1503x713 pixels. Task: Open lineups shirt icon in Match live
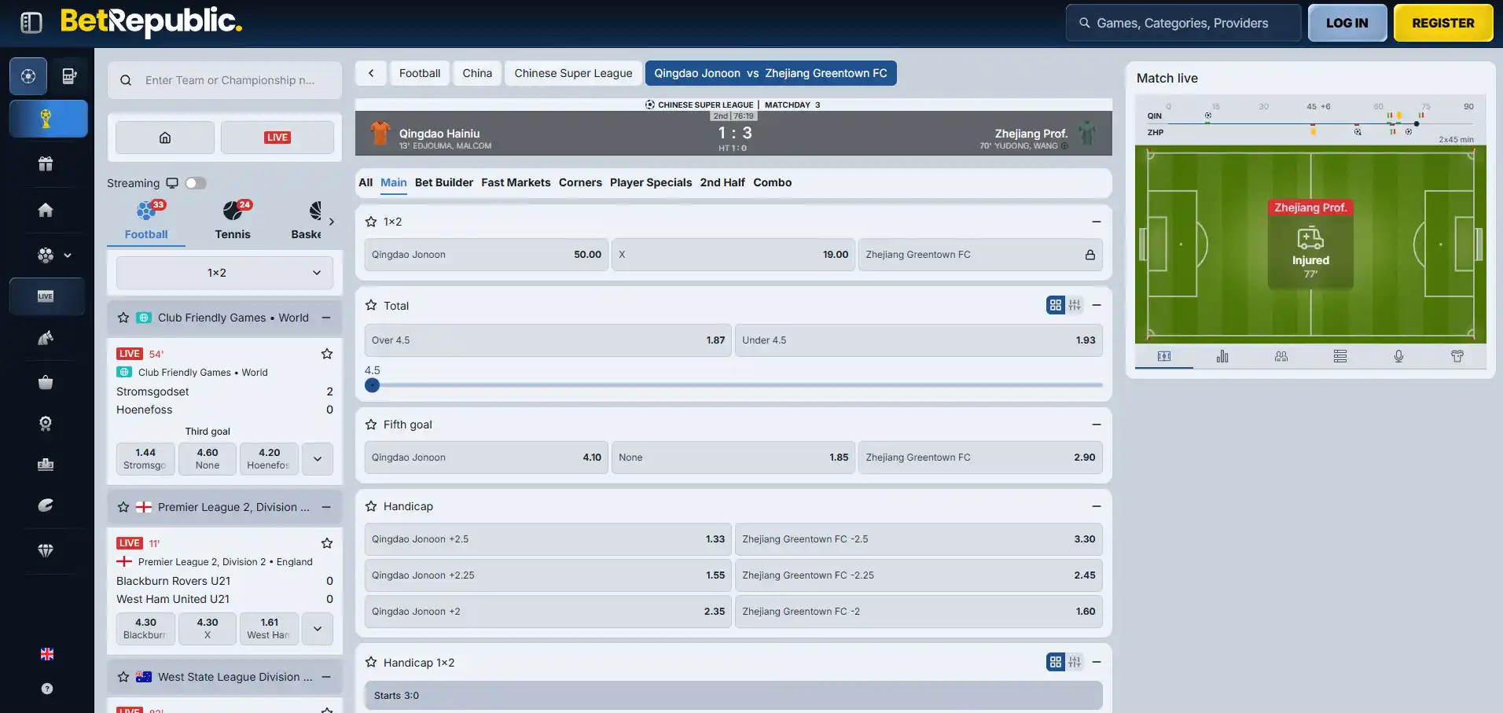point(1457,356)
